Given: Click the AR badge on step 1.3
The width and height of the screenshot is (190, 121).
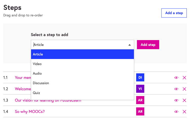Looking at the screenshot, I should click(x=140, y=100).
